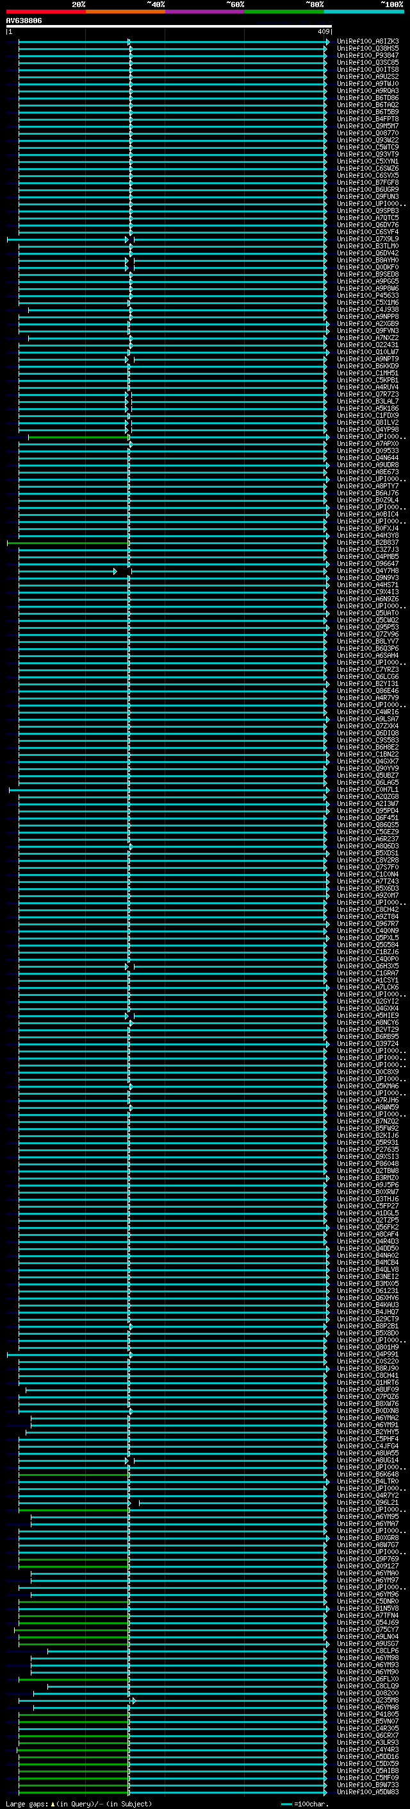Select hit UniRef100_B7FGF8

click(x=368, y=183)
